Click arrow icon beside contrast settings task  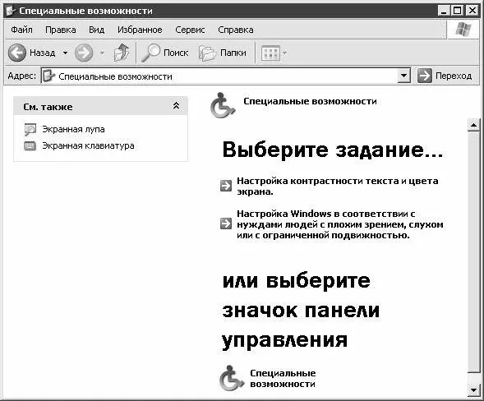pyautogui.click(x=226, y=186)
